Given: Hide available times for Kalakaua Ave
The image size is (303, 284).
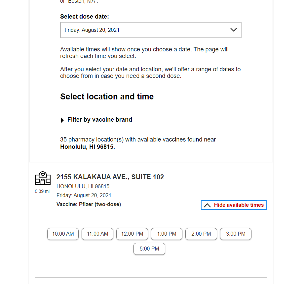Looking at the screenshot, I should [234, 205].
